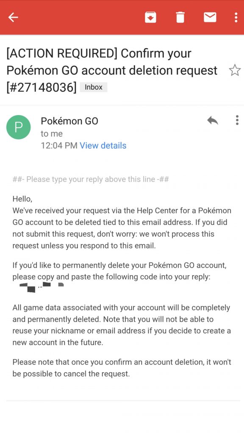This screenshot has width=244, height=433.
Task: Tap the back arrow to return to inbox
Action: (13, 17)
